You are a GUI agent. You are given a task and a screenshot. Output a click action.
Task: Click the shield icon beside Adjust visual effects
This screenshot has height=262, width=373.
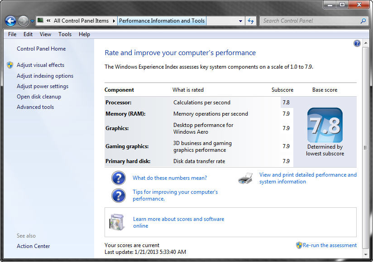[x=10, y=65]
